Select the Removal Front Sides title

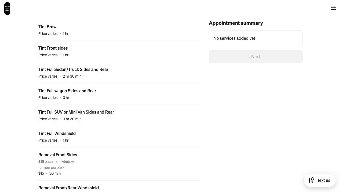tap(58, 155)
